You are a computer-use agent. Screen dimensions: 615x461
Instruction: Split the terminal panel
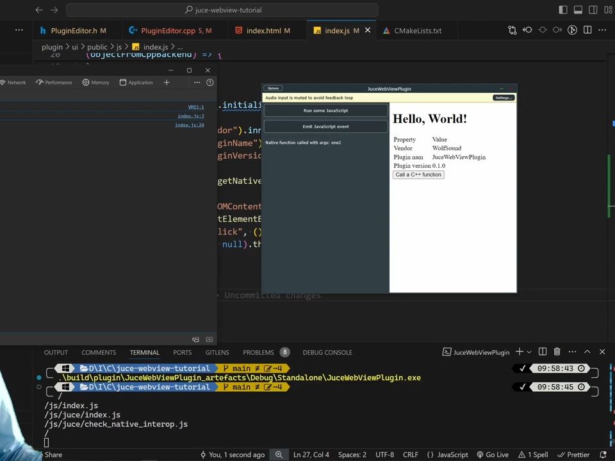tap(543, 352)
